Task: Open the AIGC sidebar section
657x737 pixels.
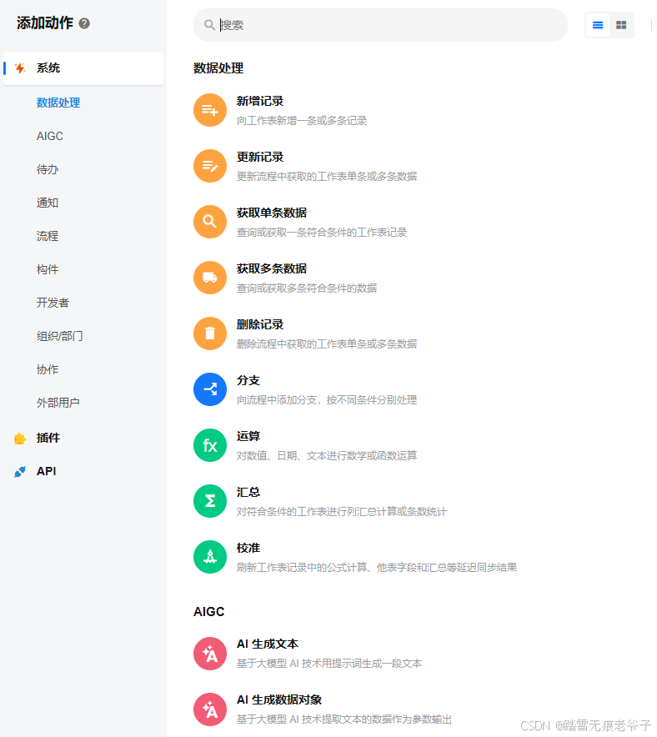Action: tap(50, 136)
